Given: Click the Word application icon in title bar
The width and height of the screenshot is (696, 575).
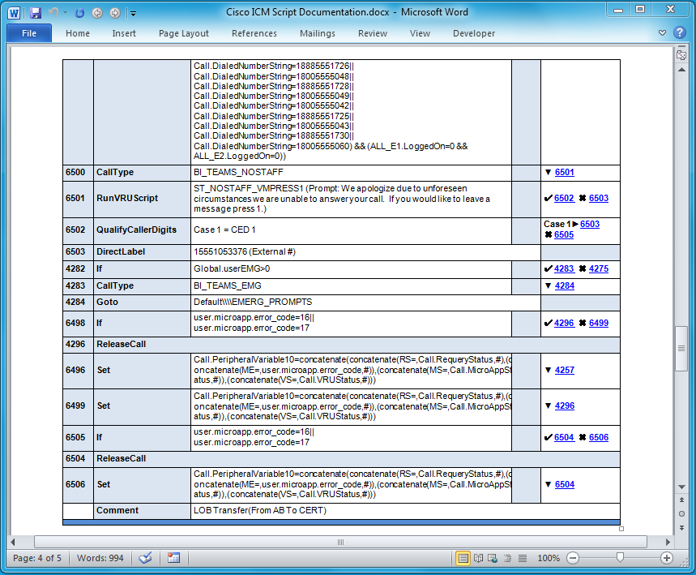Looking at the screenshot, I should [x=14, y=13].
